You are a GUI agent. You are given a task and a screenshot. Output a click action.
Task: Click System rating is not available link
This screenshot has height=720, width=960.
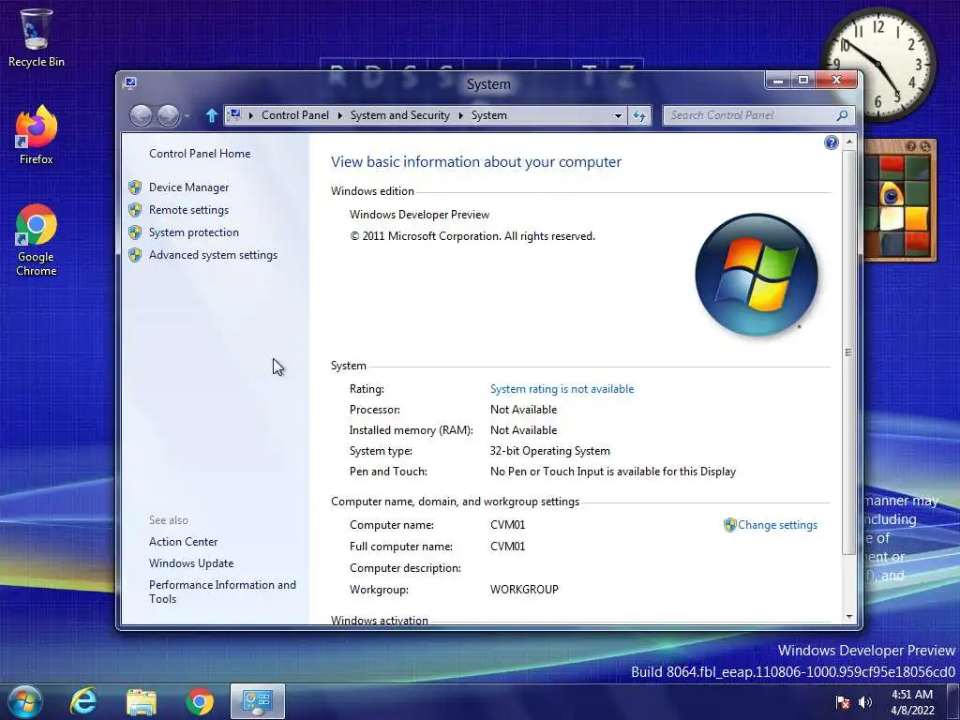tap(562, 389)
